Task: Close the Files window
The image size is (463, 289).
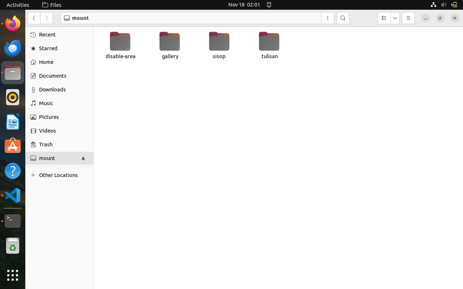Action: 455,18
